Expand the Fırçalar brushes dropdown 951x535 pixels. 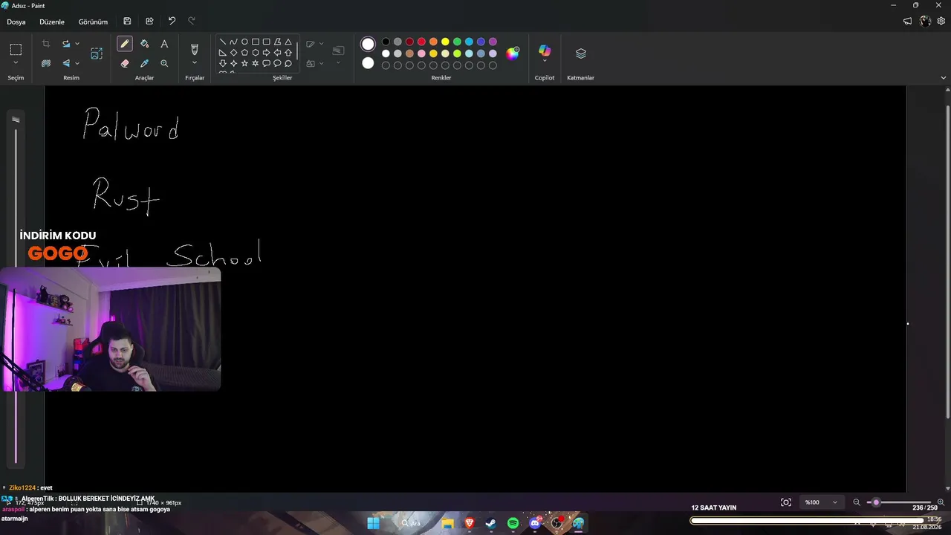(x=195, y=63)
